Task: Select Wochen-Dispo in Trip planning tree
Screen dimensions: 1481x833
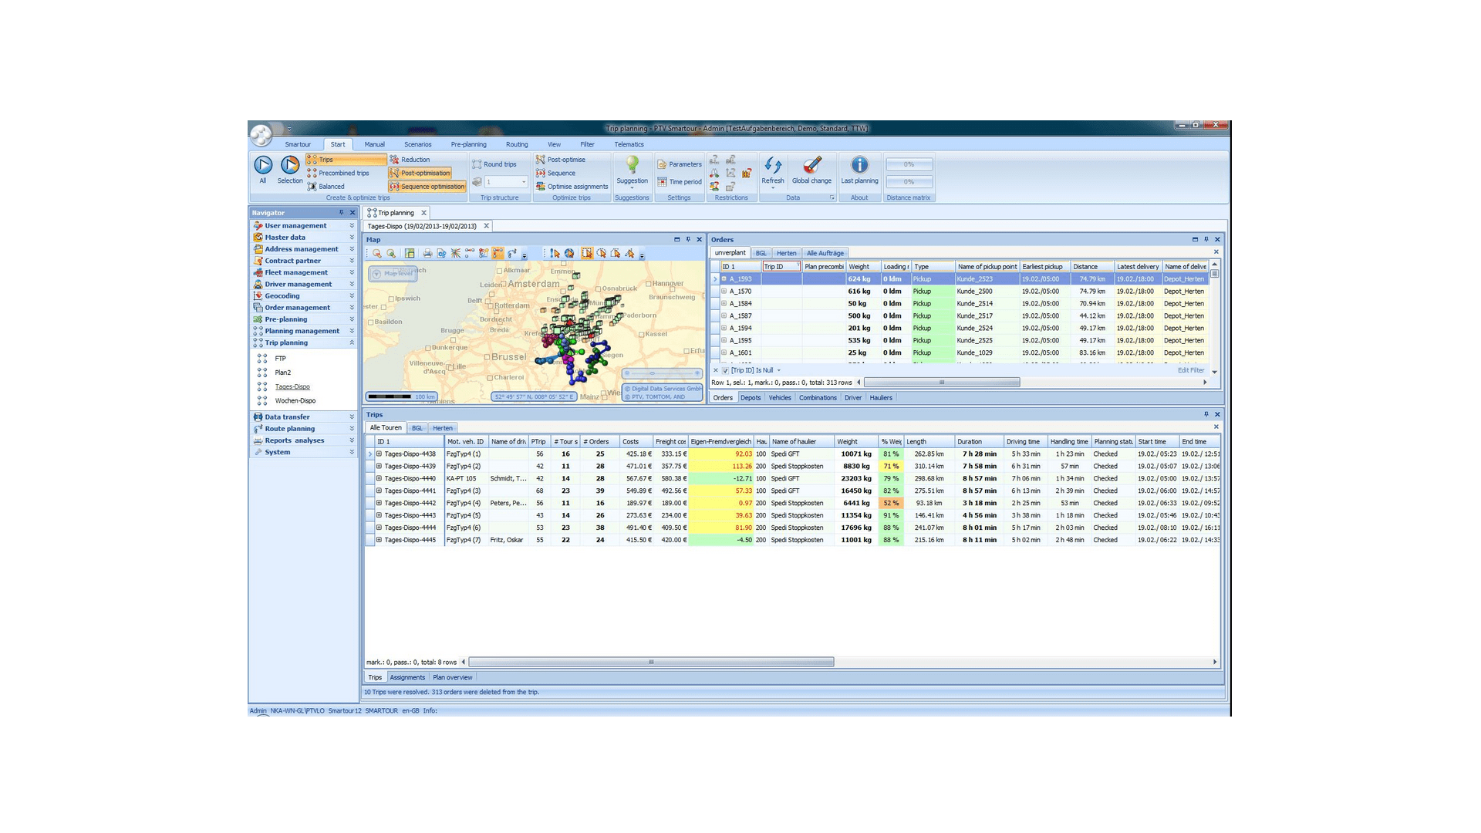Action: (x=295, y=401)
